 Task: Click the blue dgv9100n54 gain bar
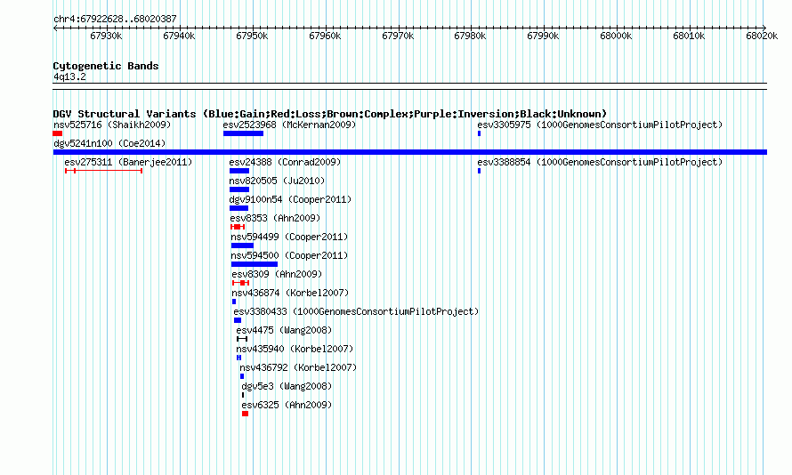(x=238, y=208)
